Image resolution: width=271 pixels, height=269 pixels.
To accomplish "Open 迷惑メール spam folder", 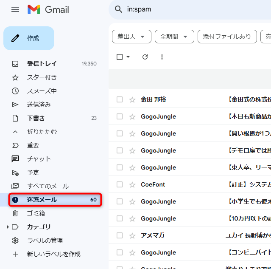I will coord(55,200).
